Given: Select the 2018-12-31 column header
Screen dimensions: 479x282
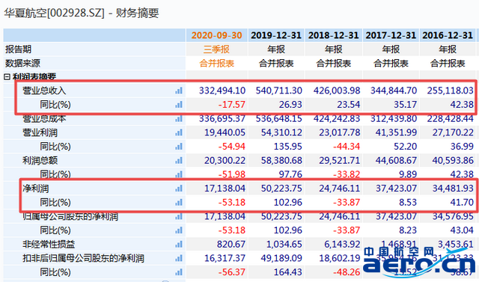Looking at the screenshot, I should (333, 35).
